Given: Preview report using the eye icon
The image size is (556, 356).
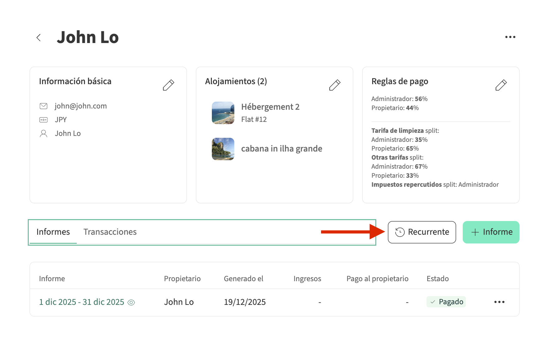Looking at the screenshot, I should pyautogui.click(x=131, y=302).
